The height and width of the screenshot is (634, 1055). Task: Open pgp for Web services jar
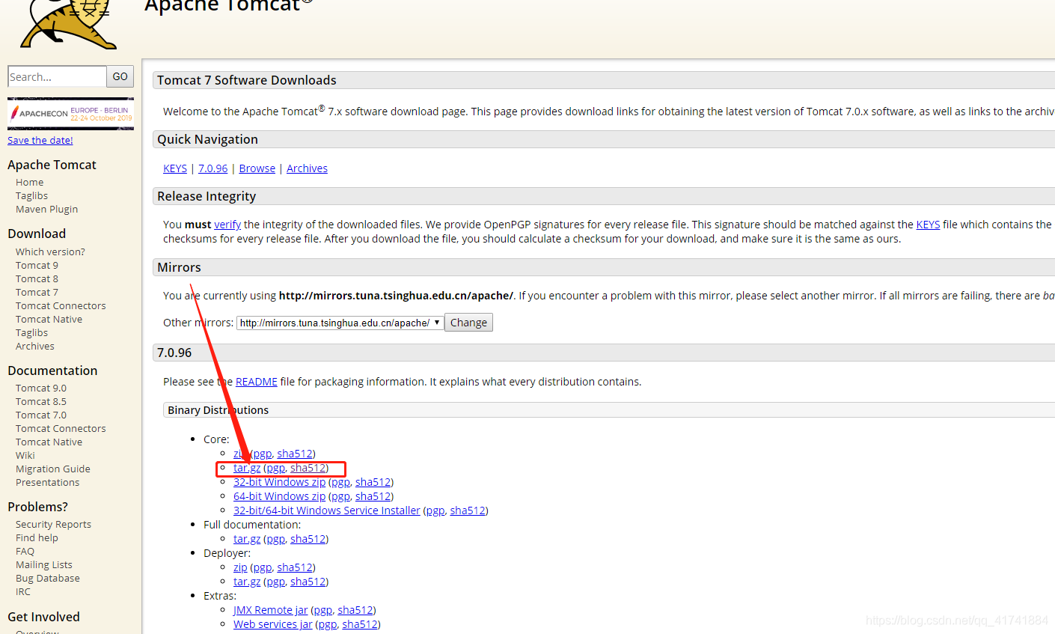point(328,624)
